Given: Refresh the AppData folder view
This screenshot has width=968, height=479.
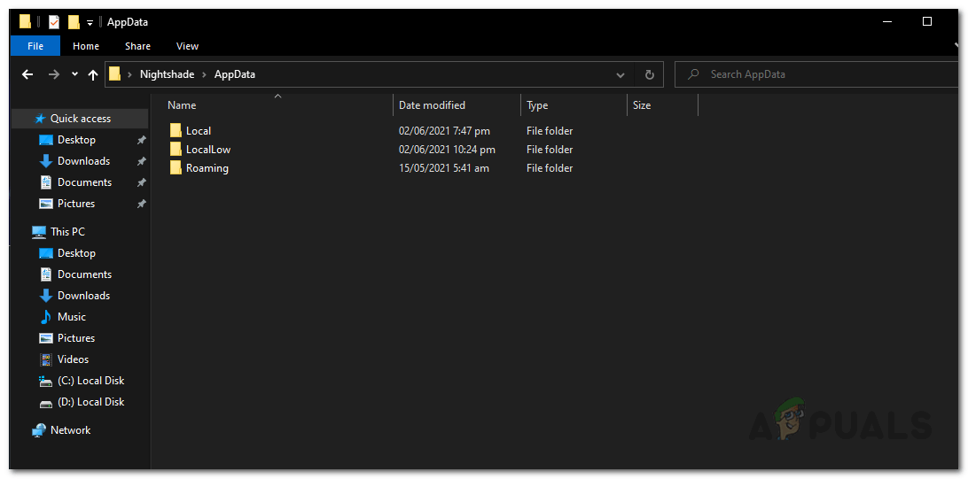Looking at the screenshot, I should pyautogui.click(x=650, y=74).
